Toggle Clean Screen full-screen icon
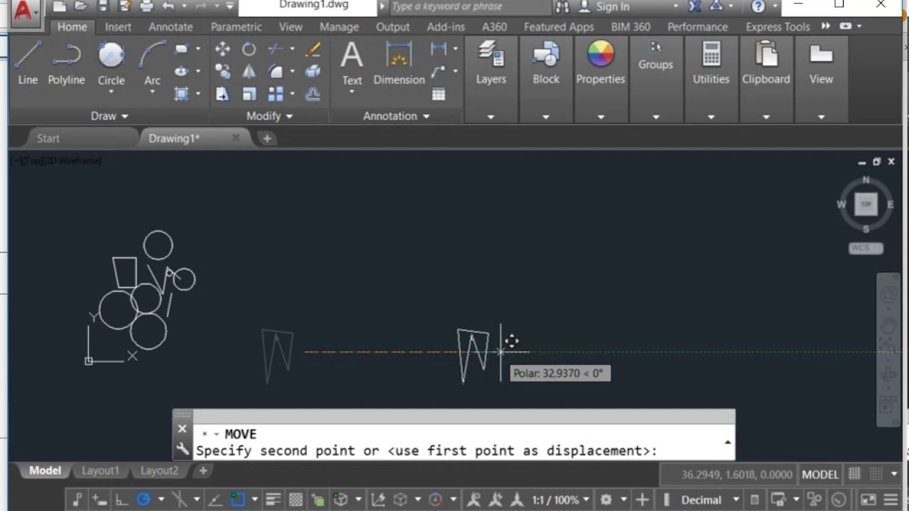This screenshot has width=909, height=511. pyautogui.click(x=868, y=500)
